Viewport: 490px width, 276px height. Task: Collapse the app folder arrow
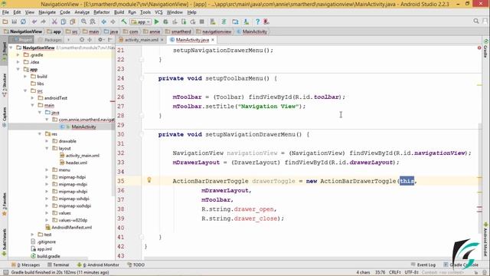(x=18, y=69)
